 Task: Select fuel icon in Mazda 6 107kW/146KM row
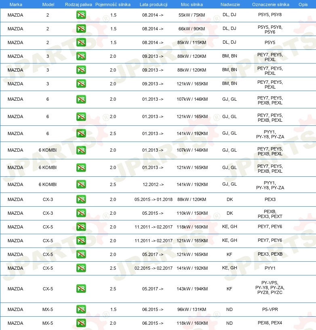pyautogui.click(x=81, y=99)
